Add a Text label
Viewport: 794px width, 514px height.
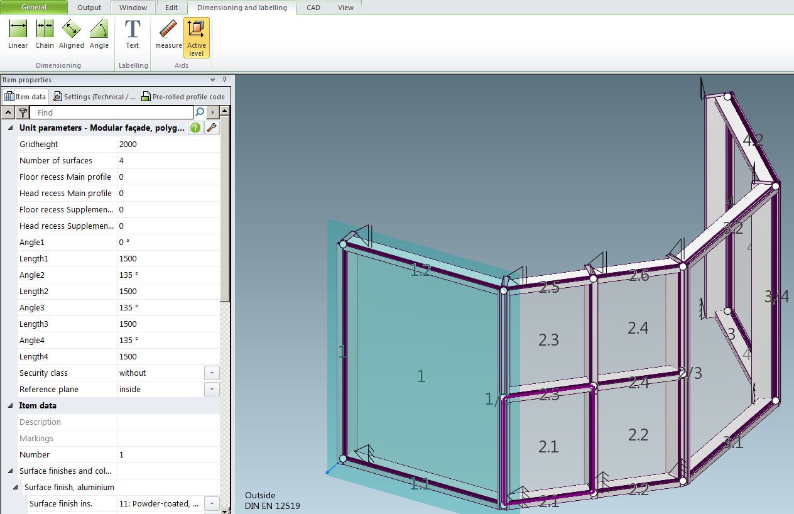pos(133,35)
